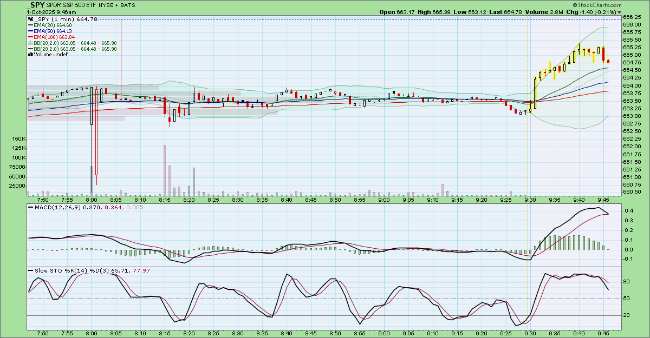650x338 pixels.
Task: Click the shaded-area Bollinger Bands legend icon
Action: [x=30, y=43]
